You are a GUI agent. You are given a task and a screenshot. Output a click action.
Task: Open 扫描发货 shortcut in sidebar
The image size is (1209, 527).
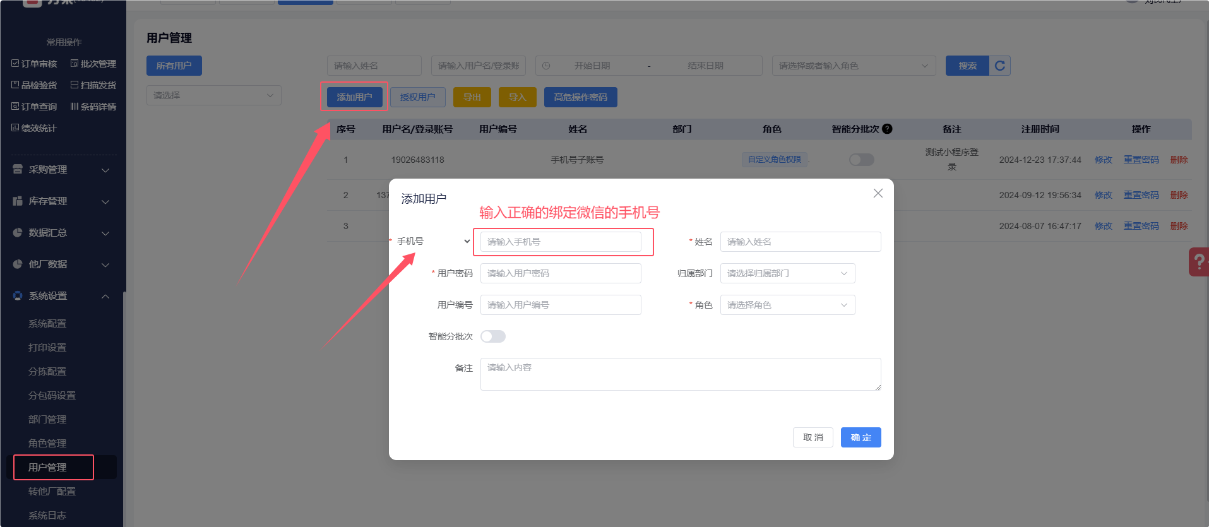coord(93,85)
